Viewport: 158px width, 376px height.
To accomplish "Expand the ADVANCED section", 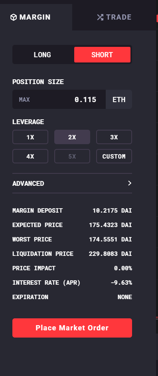I will (72, 183).
